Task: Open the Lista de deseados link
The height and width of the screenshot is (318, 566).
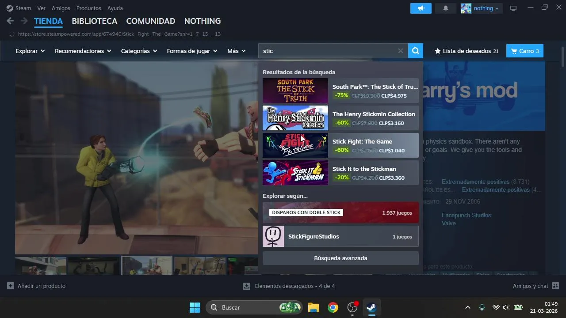Action: tap(467, 51)
